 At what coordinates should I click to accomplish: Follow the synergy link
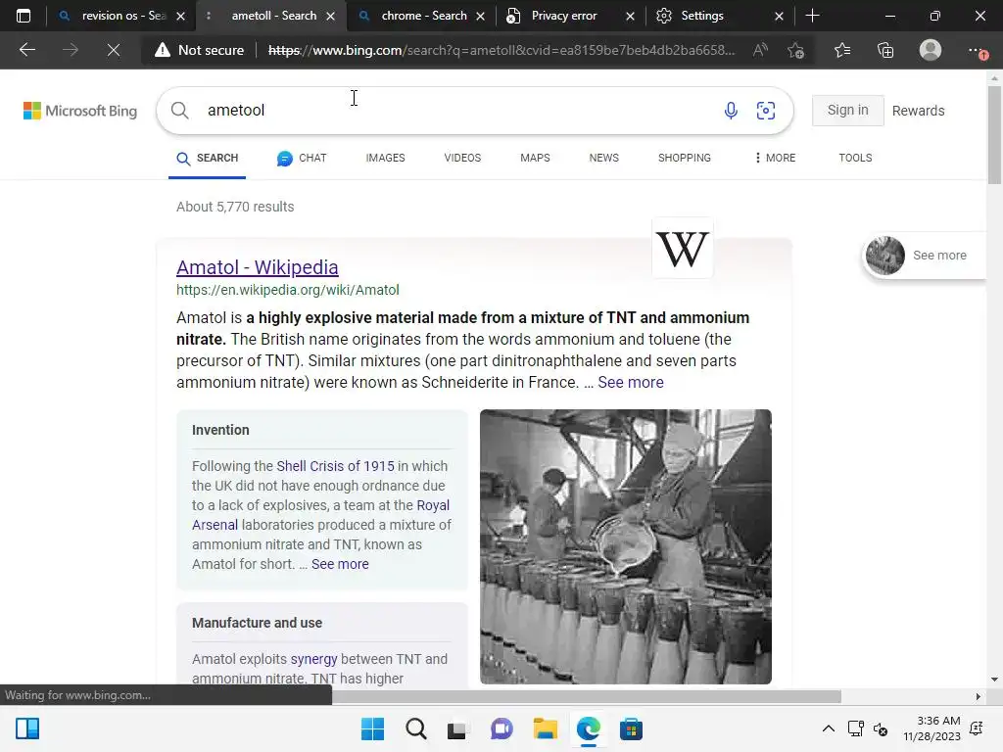click(x=313, y=659)
